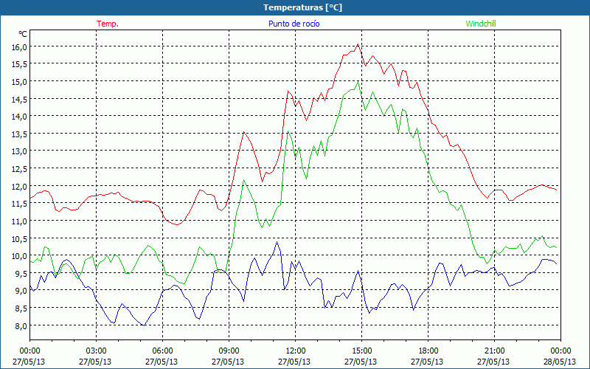Click the '06:00' time axis label
This screenshot has height=369, width=590.
tap(162, 351)
